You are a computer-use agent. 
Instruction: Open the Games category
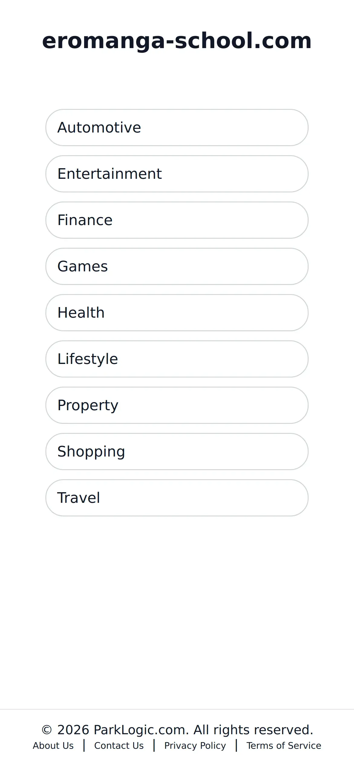tap(177, 266)
